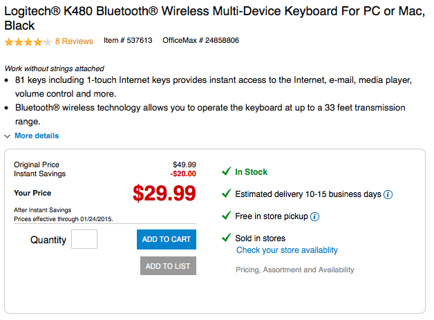The image size is (434, 320).
Task: Click the In Stock status text
Action: [251, 172]
